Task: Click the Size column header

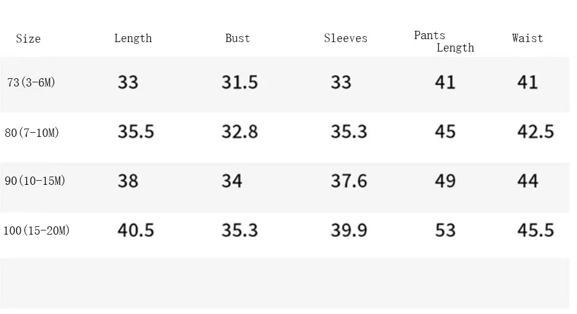Action: click(x=28, y=39)
